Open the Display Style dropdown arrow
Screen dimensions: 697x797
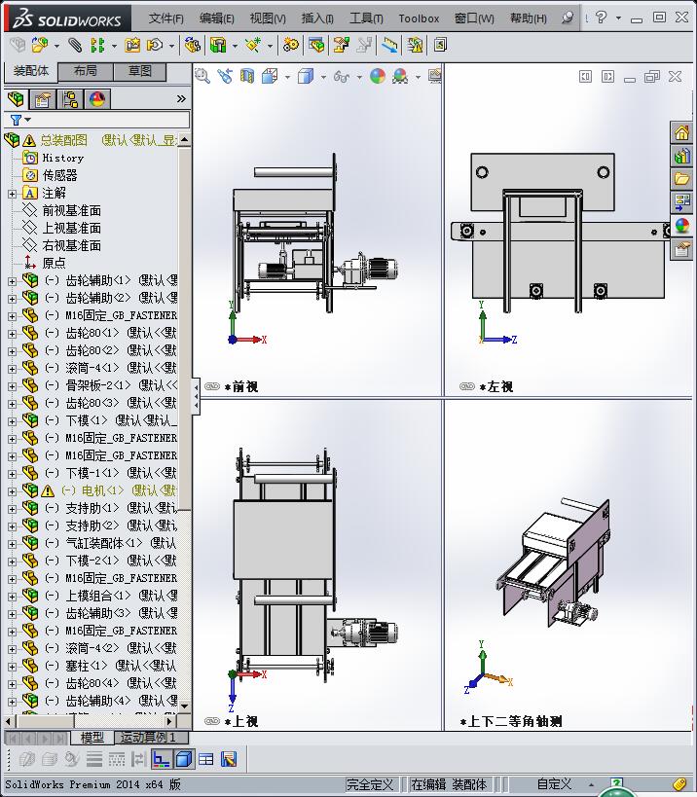[x=323, y=77]
